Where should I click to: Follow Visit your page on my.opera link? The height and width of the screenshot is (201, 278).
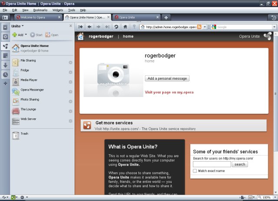click(x=169, y=92)
